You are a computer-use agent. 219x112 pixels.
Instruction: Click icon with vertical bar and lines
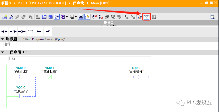pos(126,17)
